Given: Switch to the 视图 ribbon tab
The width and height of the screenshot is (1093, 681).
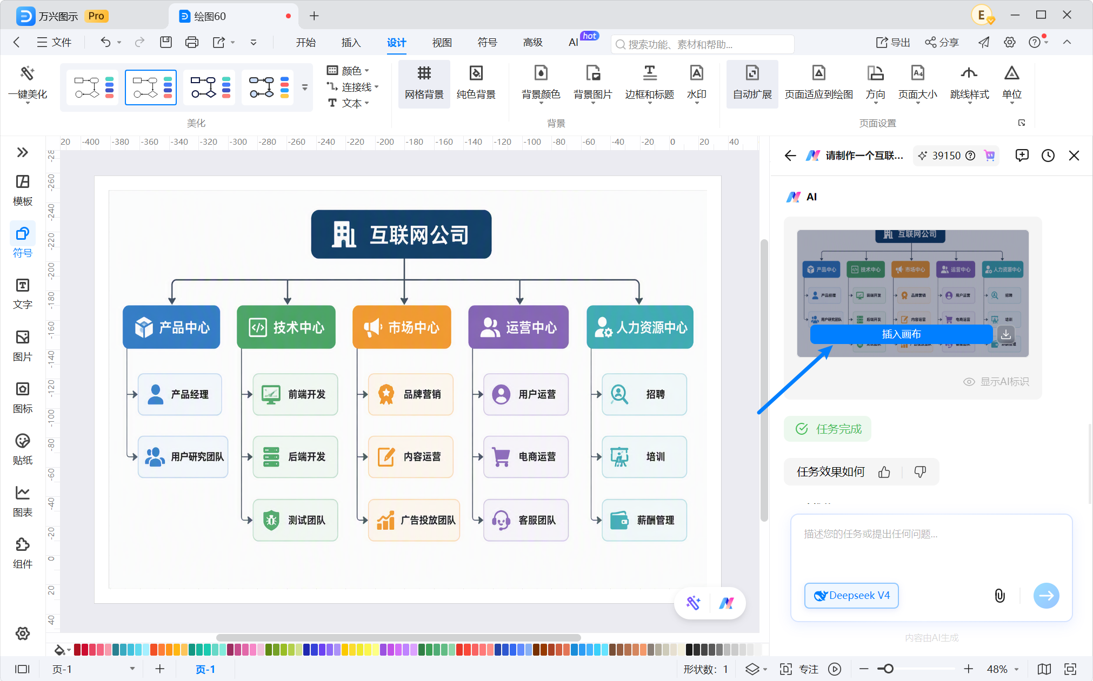Looking at the screenshot, I should click(442, 42).
